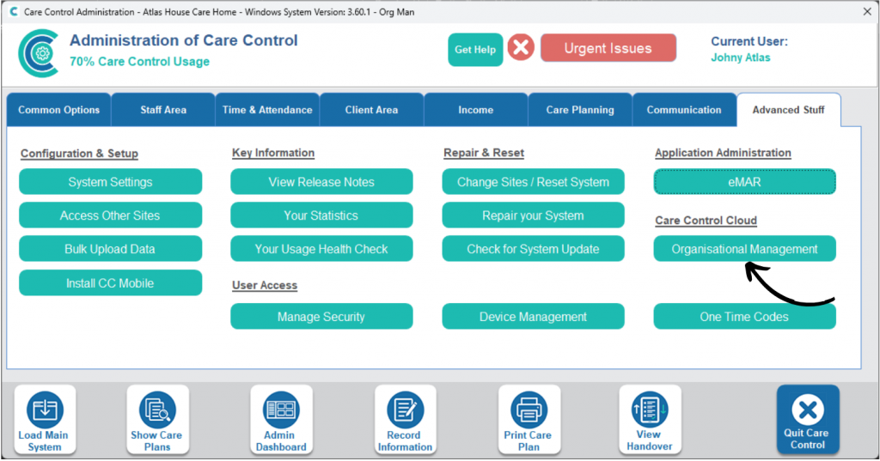Viewport: 880px width, 461px height.
Task: Click Change Sites / Reset System
Action: [533, 182]
